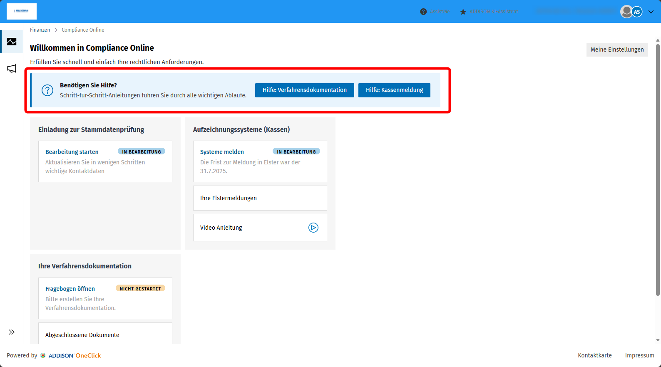Click the AS user avatar
Image resolution: width=661 pixels, height=367 pixels.
(637, 12)
